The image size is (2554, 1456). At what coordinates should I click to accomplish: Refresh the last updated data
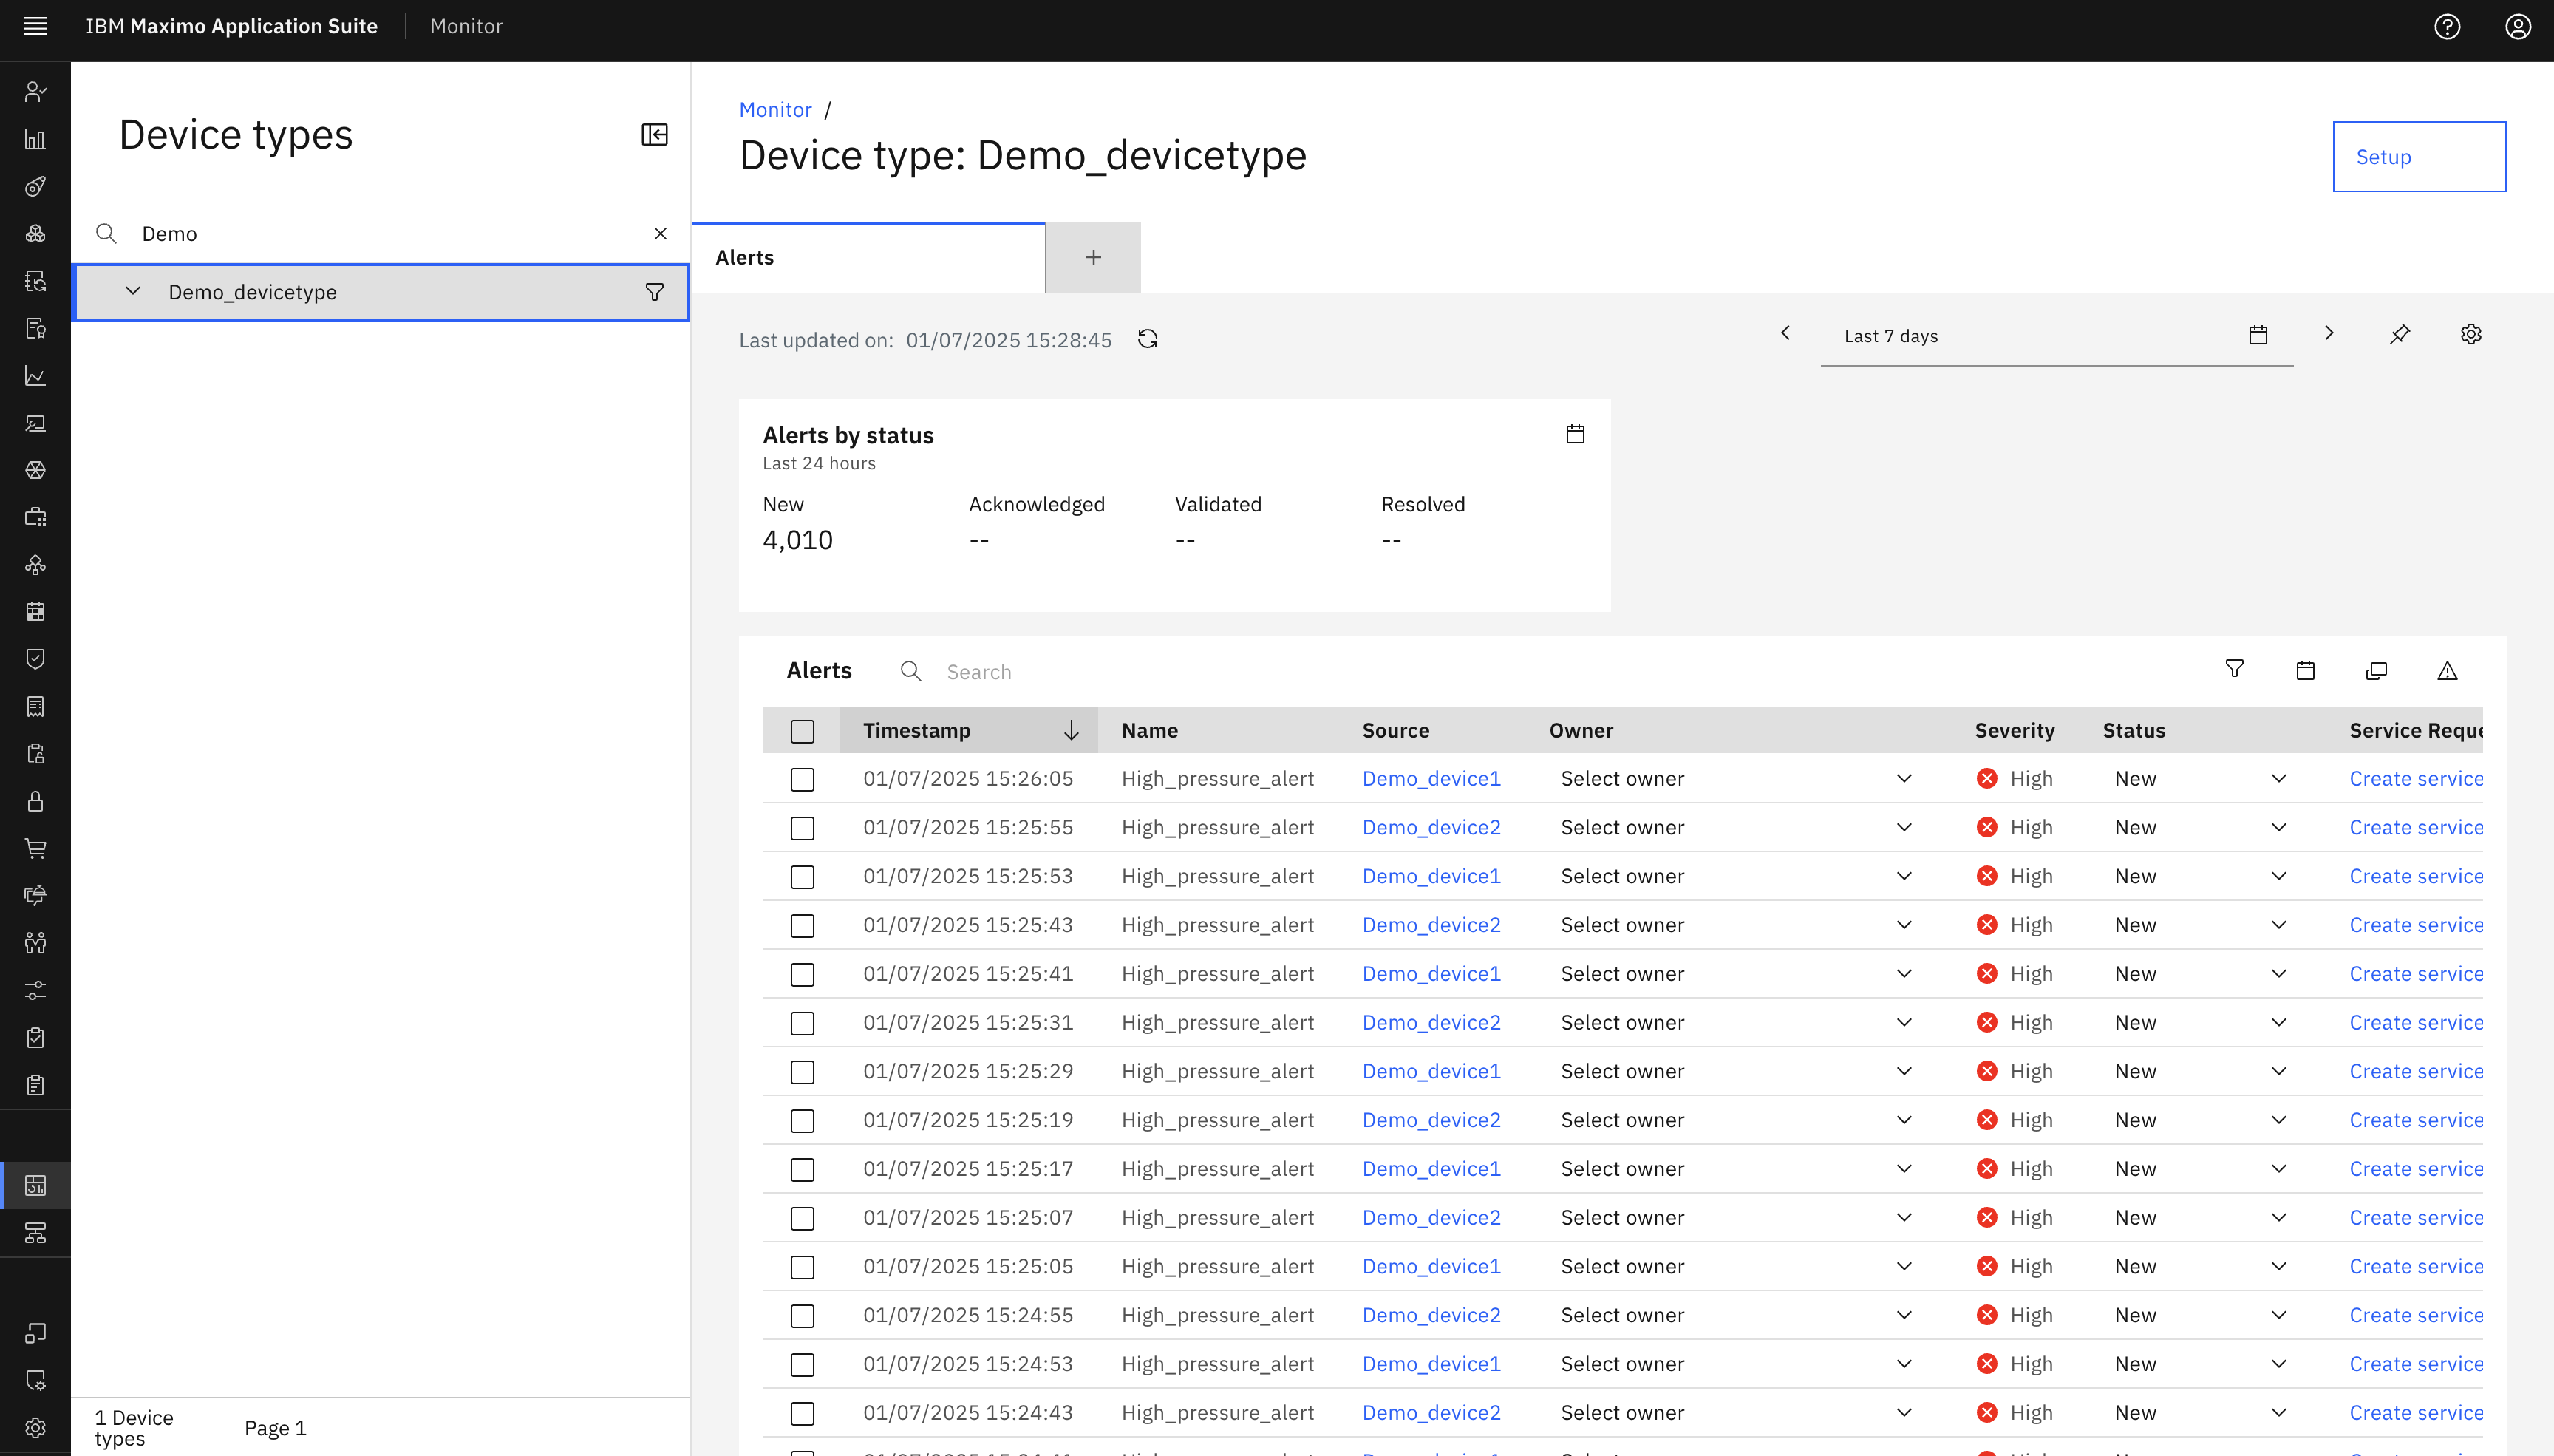coord(1146,339)
